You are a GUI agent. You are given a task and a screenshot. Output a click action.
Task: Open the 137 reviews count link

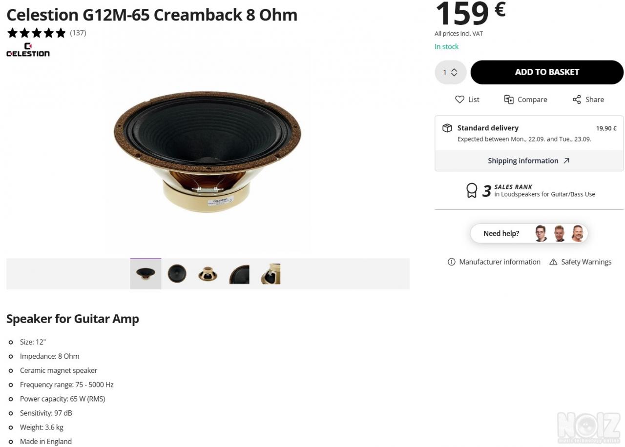coord(78,33)
